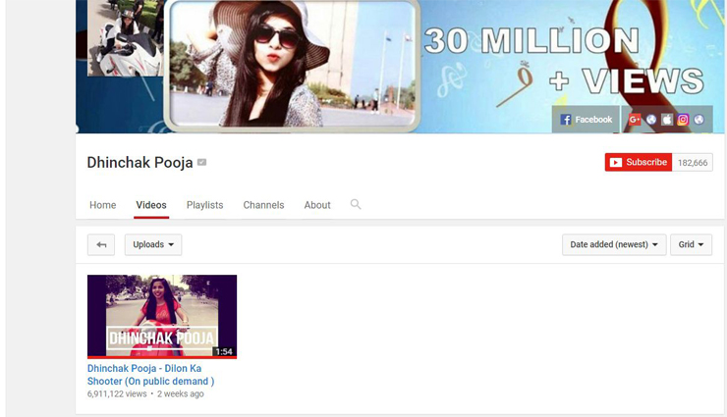727x417 pixels.
Task: Go to the Channels tab
Action: point(263,205)
